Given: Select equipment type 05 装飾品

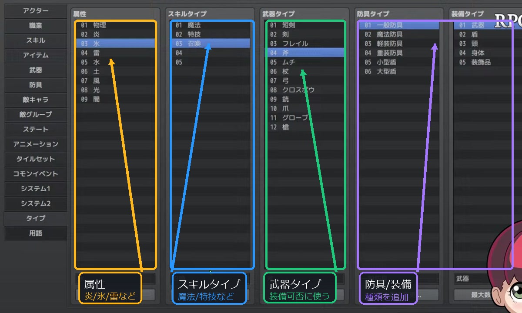Looking at the screenshot, I should 488,62.
